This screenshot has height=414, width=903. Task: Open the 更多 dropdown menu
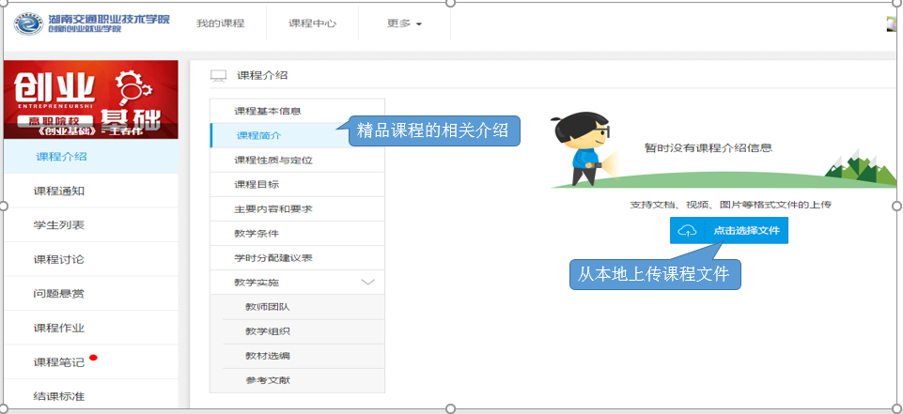(x=404, y=23)
